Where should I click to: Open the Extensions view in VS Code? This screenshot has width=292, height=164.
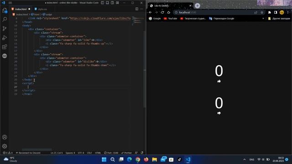(x=5, y=46)
